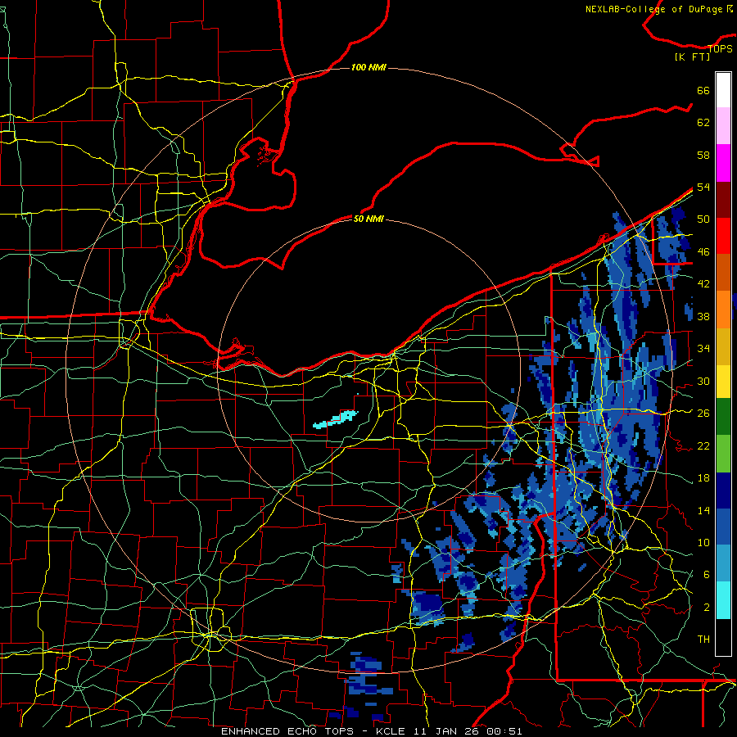Click the light green 22 legend swatch
737x737 pixels.
pyautogui.click(x=723, y=454)
